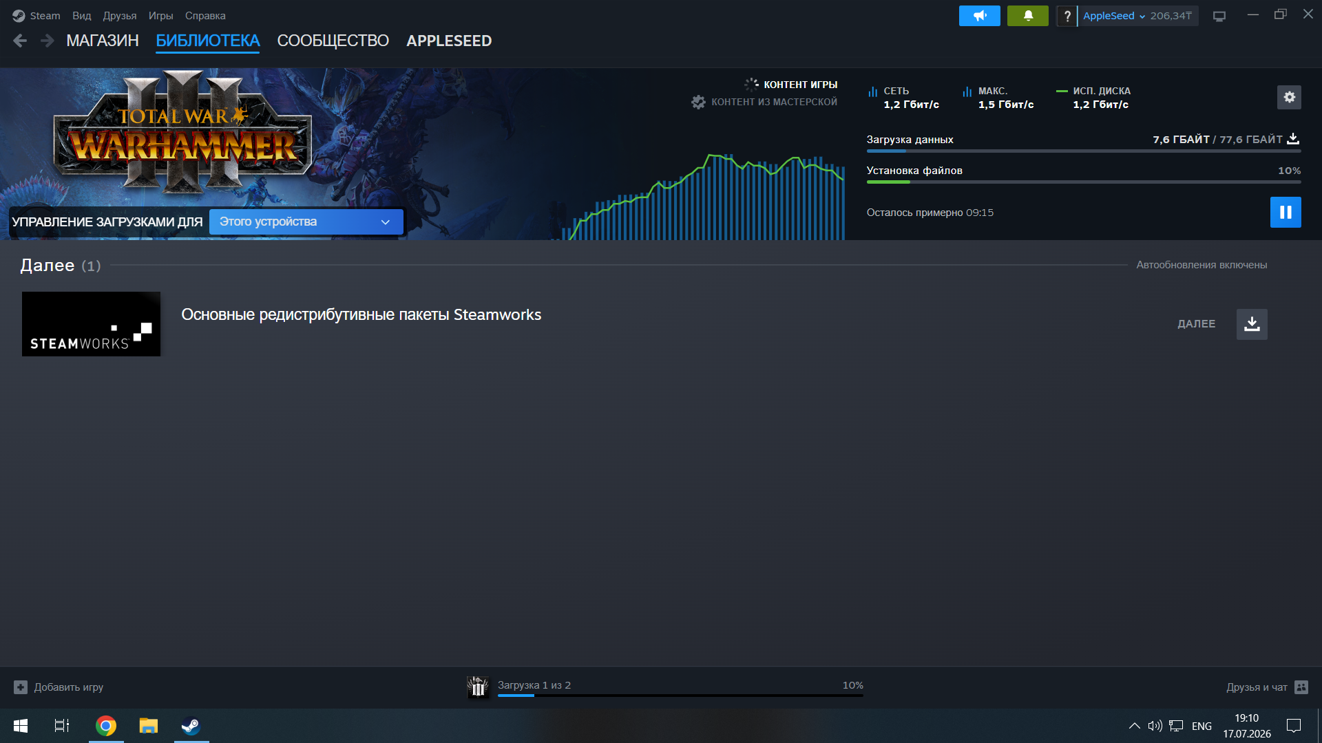This screenshot has width=1322, height=743.
Task: Open the announcements megaphone button
Action: pos(979,16)
